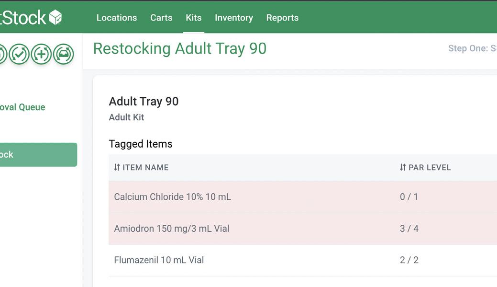Click the circular inbox tray workflow icon
Screen dimensions: 497x287
[64, 54]
